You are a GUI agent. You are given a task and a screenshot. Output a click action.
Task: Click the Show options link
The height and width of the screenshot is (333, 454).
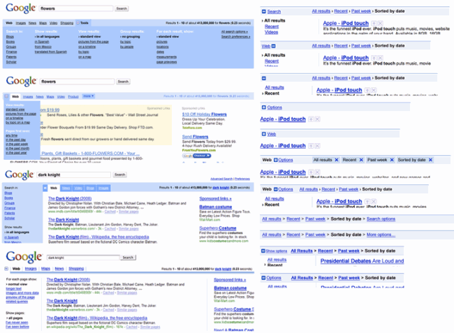coord(277,251)
